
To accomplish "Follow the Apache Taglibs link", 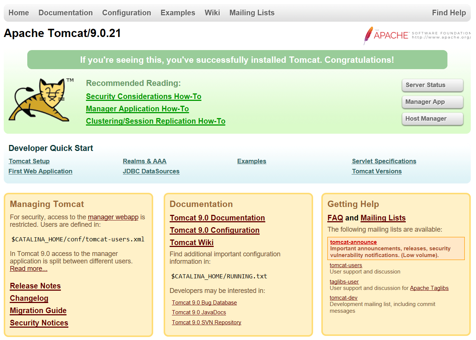I will (429, 288).
